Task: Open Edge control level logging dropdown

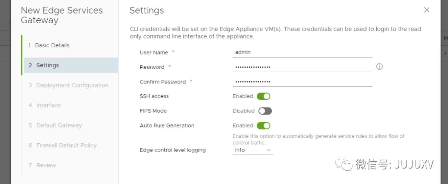Action: pyautogui.click(x=252, y=150)
